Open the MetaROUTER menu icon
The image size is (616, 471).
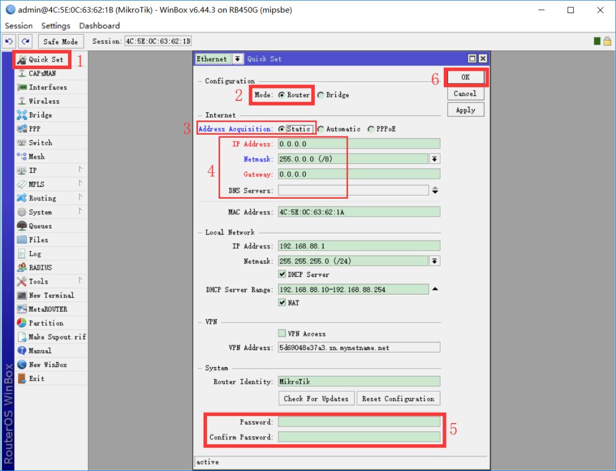[x=22, y=309]
